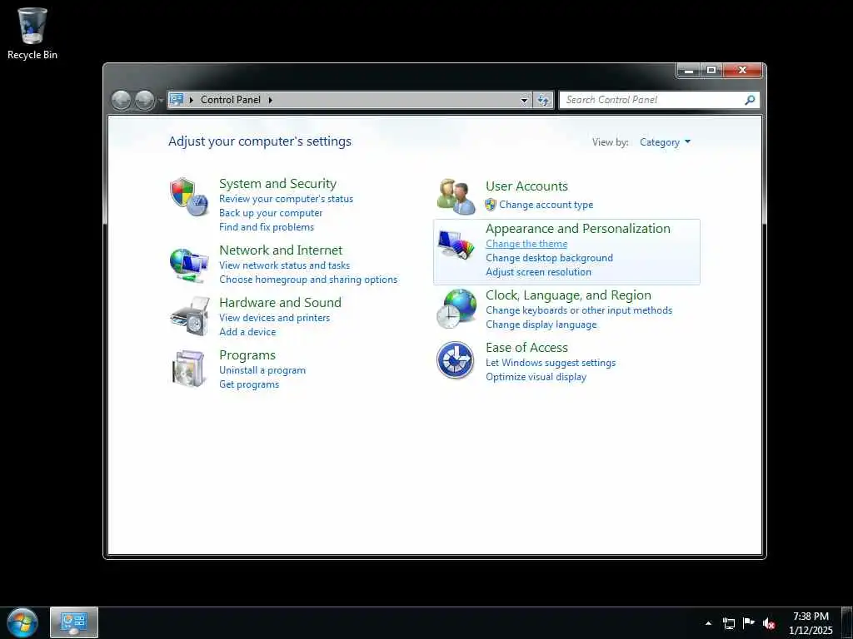Click the search magnifier icon
The image size is (853, 639).
(x=750, y=100)
